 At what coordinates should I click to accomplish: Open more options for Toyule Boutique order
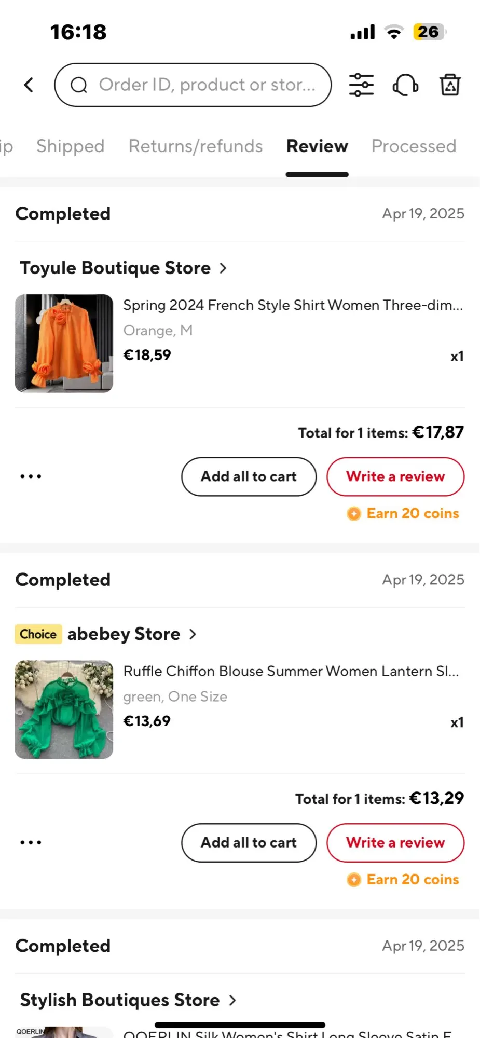[31, 476]
